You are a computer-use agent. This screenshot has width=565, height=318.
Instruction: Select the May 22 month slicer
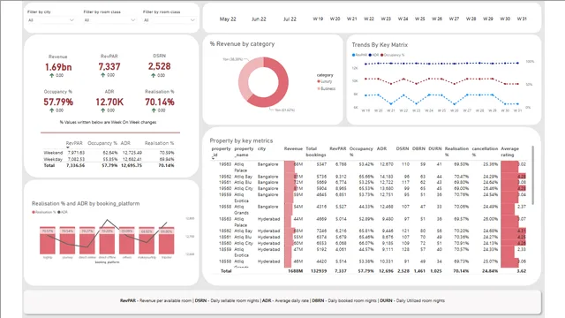(x=228, y=19)
